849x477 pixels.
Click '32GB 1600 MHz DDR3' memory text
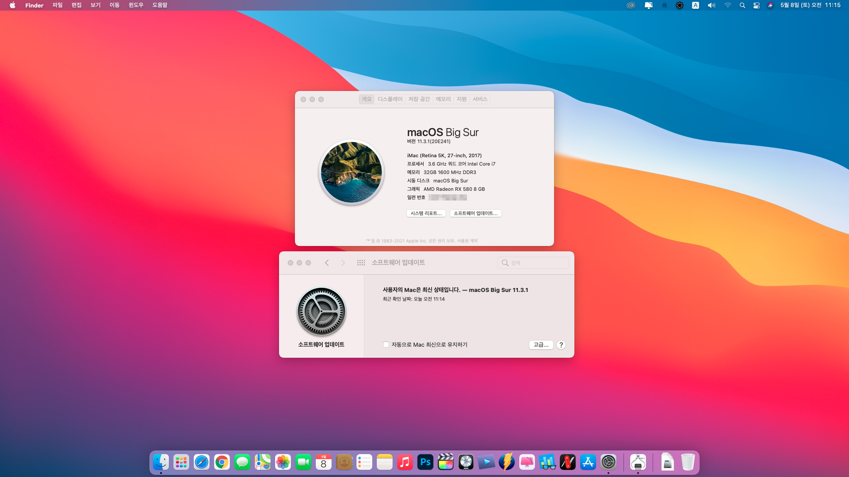(450, 172)
